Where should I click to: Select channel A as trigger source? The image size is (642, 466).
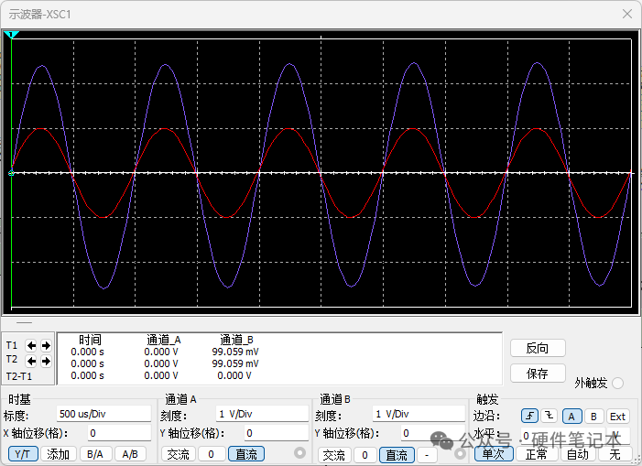coord(571,417)
